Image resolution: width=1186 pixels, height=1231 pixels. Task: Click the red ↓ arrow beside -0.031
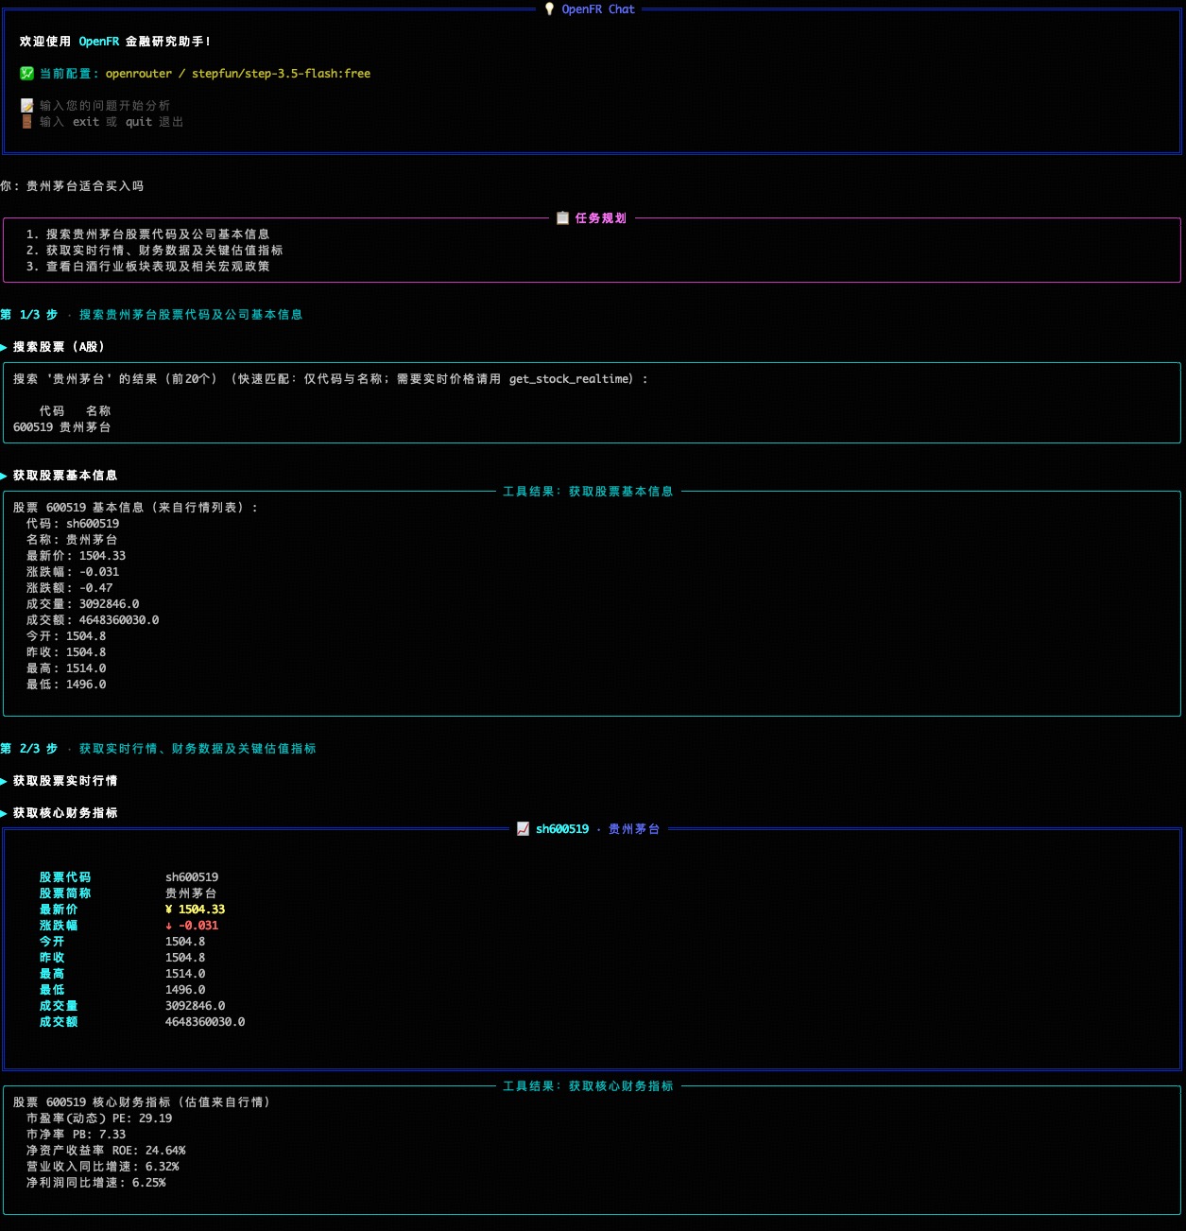point(170,925)
